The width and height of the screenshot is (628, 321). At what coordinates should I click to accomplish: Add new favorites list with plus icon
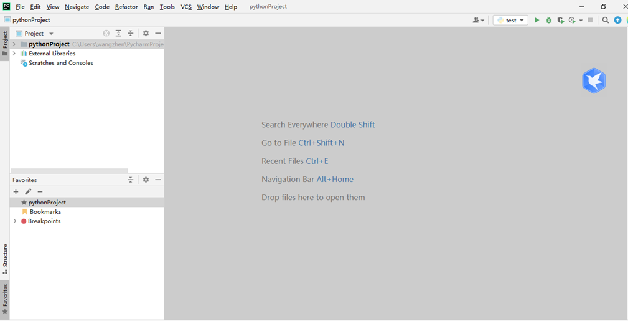16,192
